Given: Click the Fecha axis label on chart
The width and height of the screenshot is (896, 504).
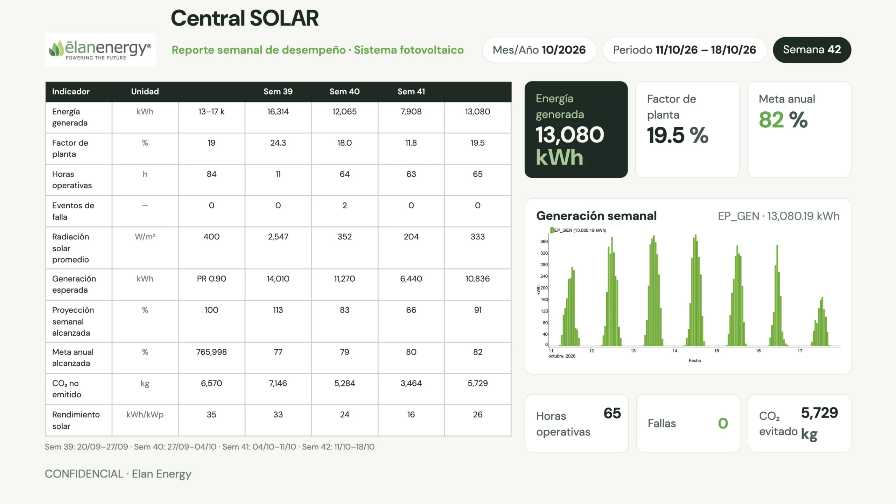Looking at the screenshot, I should pos(695,360).
